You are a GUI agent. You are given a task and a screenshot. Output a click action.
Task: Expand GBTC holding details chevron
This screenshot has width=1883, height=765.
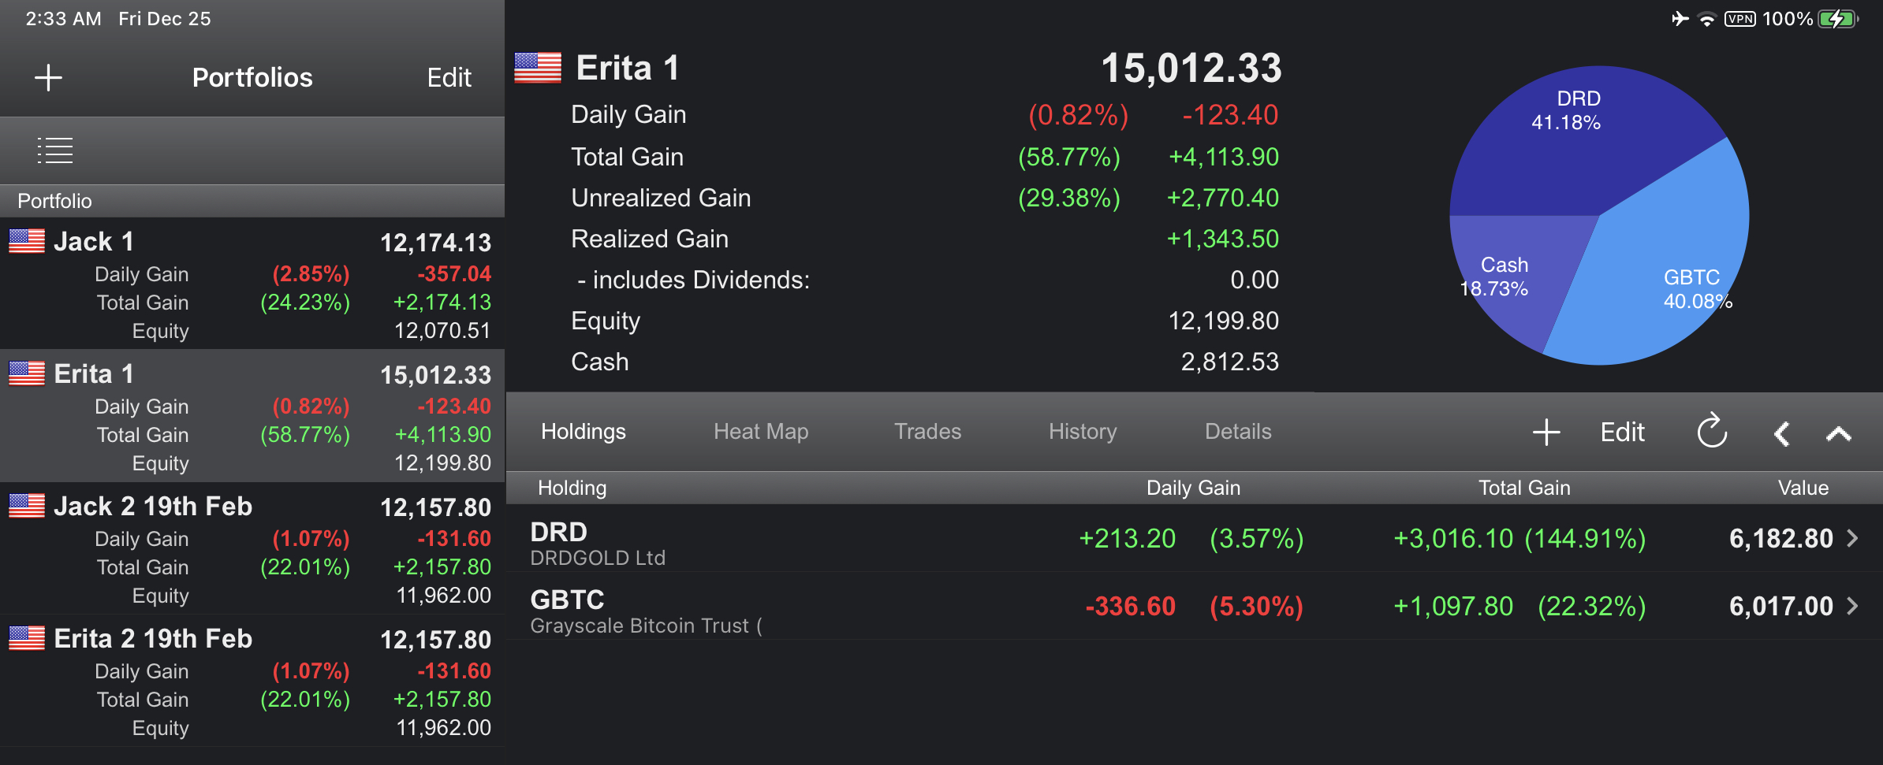pyautogui.click(x=1853, y=606)
